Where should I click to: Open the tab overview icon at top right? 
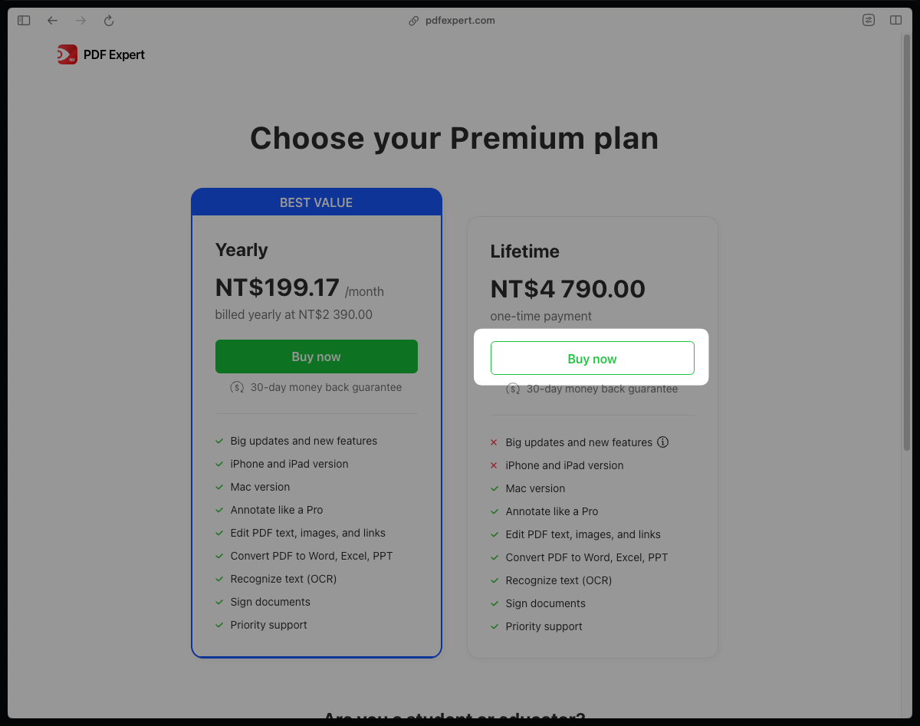pyautogui.click(x=895, y=21)
